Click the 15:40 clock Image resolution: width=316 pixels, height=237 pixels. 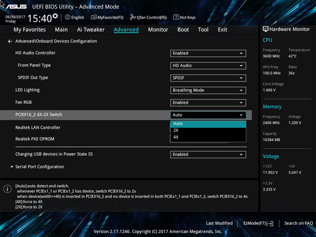click(39, 18)
